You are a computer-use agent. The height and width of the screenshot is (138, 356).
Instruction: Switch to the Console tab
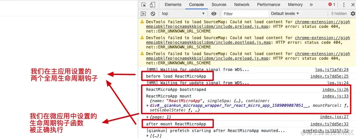[x=196, y=5]
